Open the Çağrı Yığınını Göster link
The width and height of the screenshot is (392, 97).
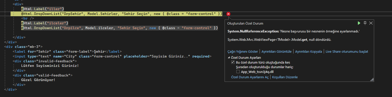pyautogui.click(x=243, y=51)
